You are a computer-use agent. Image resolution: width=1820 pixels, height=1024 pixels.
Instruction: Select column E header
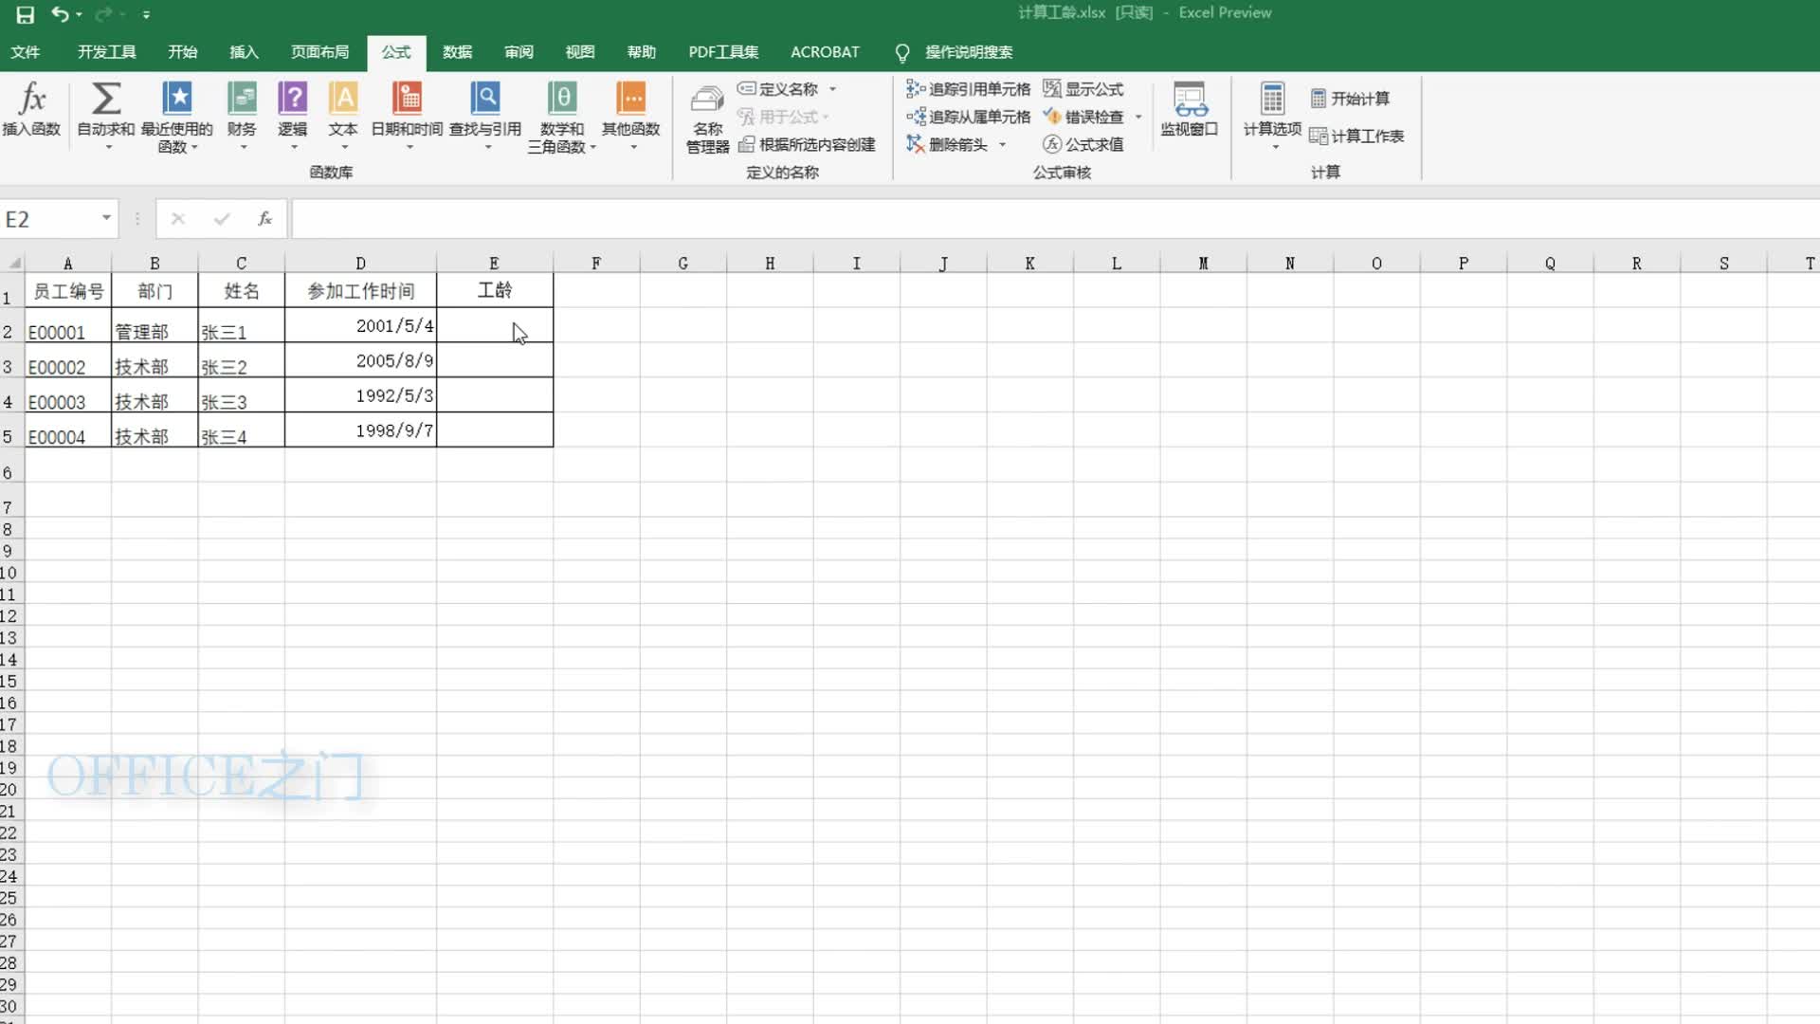click(x=494, y=263)
